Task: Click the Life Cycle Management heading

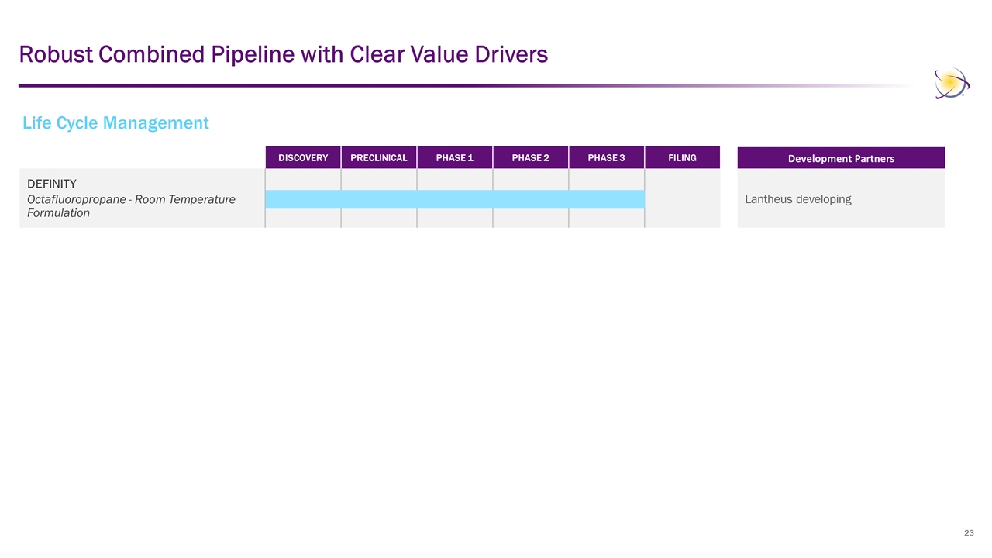Action: 115,122
